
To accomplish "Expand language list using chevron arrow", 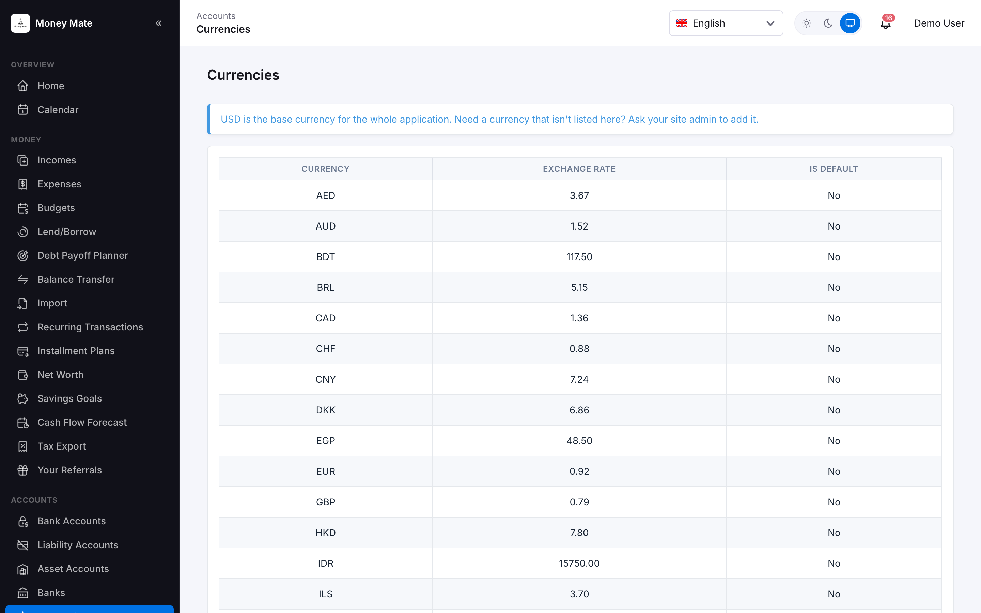I will click(x=770, y=23).
